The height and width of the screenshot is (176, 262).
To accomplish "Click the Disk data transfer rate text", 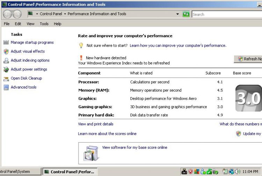I will tap(149, 115).
